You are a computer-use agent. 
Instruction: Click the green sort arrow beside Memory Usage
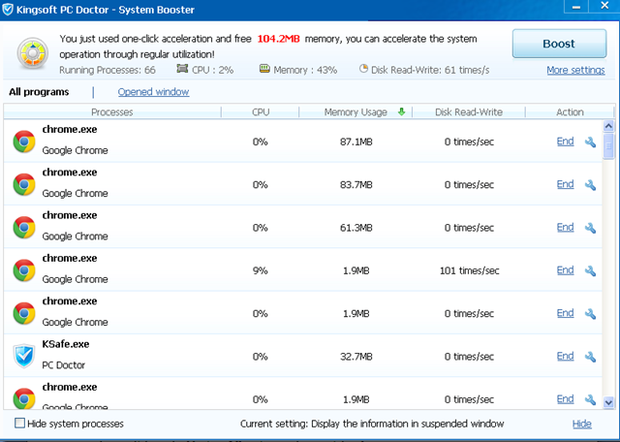point(401,112)
